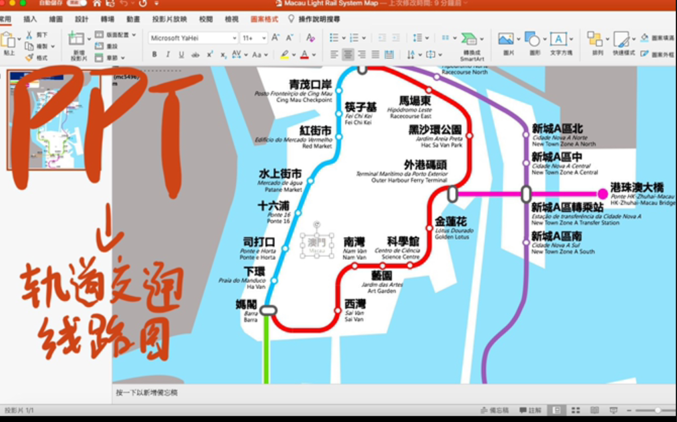Click the Clear Formatting icon

[x=311, y=38]
